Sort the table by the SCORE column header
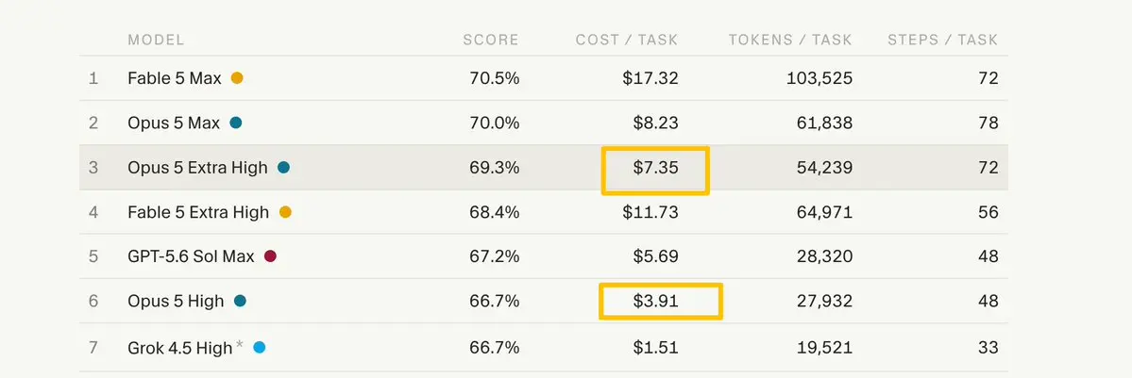Viewport: 1132px width, 378px height. (x=491, y=40)
